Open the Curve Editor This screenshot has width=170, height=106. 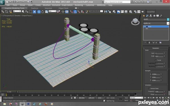click(x=122, y=12)
